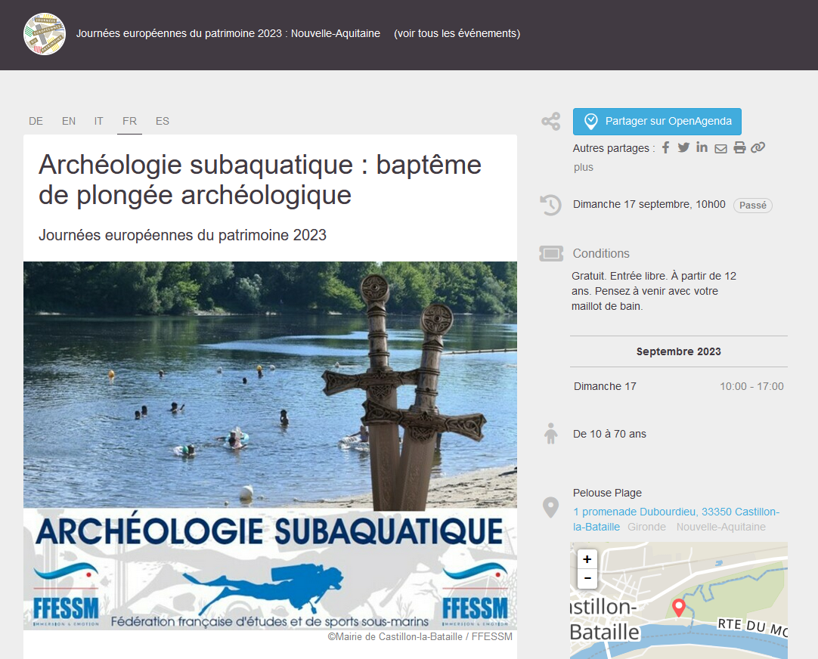
Task: Zoom out on the map
Action: tap(587, 580)
